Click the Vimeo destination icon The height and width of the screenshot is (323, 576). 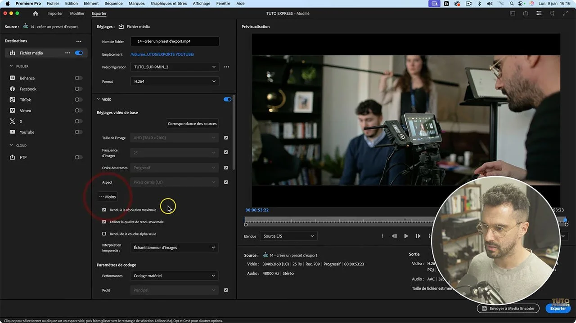click(x=13, y=111)
